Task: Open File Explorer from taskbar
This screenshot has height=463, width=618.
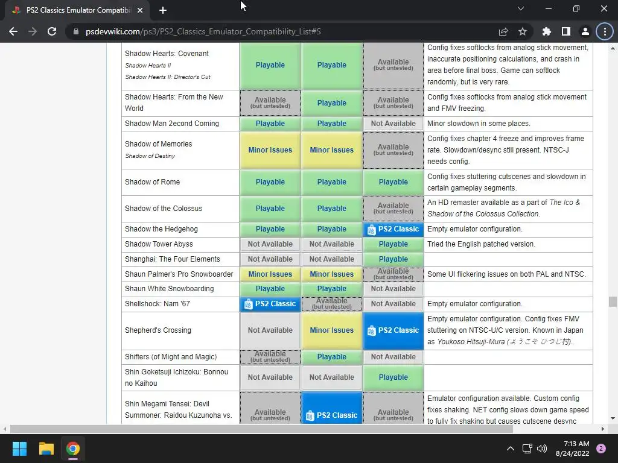Action: click(46, 449)
